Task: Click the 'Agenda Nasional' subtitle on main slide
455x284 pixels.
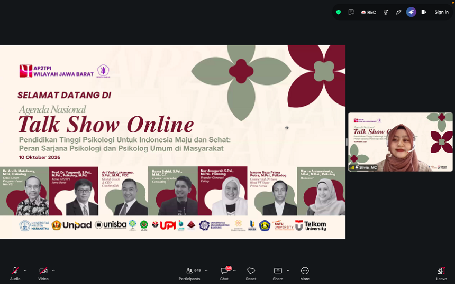Action: (52, 109)
